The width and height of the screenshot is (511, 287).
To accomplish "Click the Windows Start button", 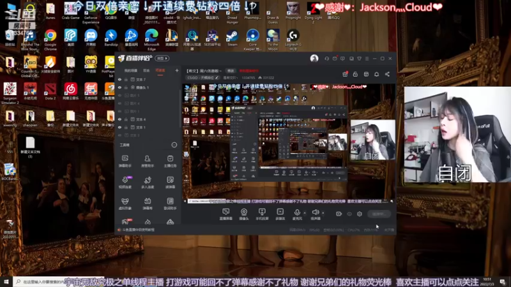I will 6,281.
